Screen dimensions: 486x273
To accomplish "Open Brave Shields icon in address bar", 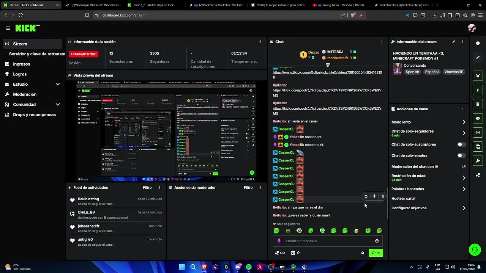I will tap(353, 15).
